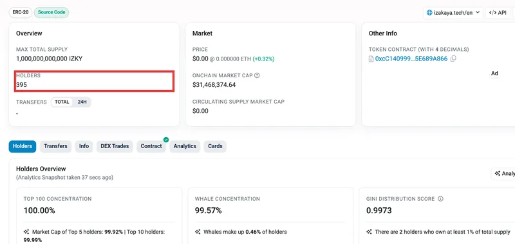Click the Ad label
Viewport: 515px width, 244px height.
pyautogui.click(x=494, y=73)
